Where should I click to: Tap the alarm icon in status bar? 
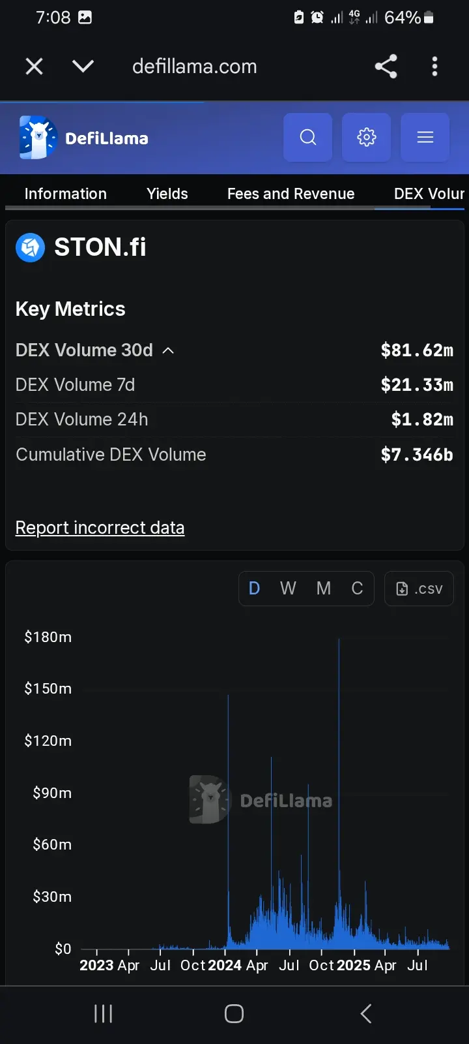[317, 18]
